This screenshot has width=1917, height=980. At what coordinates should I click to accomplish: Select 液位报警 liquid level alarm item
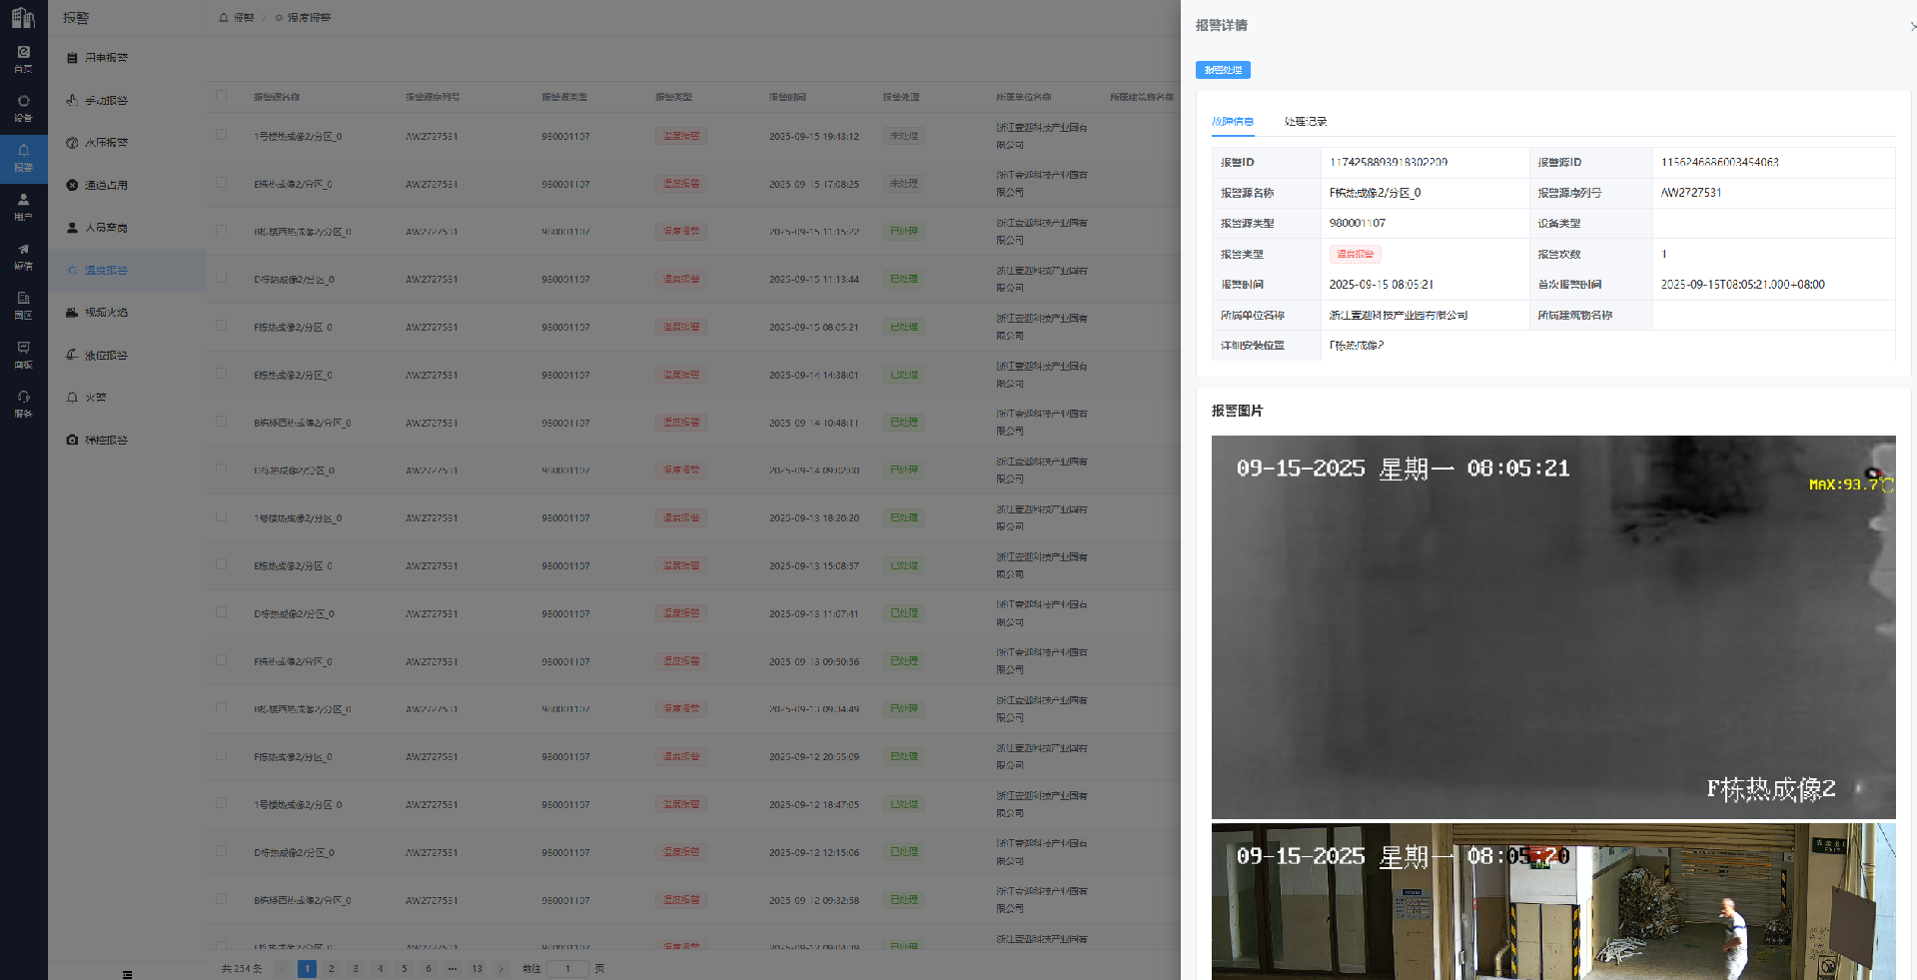(x=106, y=355)
